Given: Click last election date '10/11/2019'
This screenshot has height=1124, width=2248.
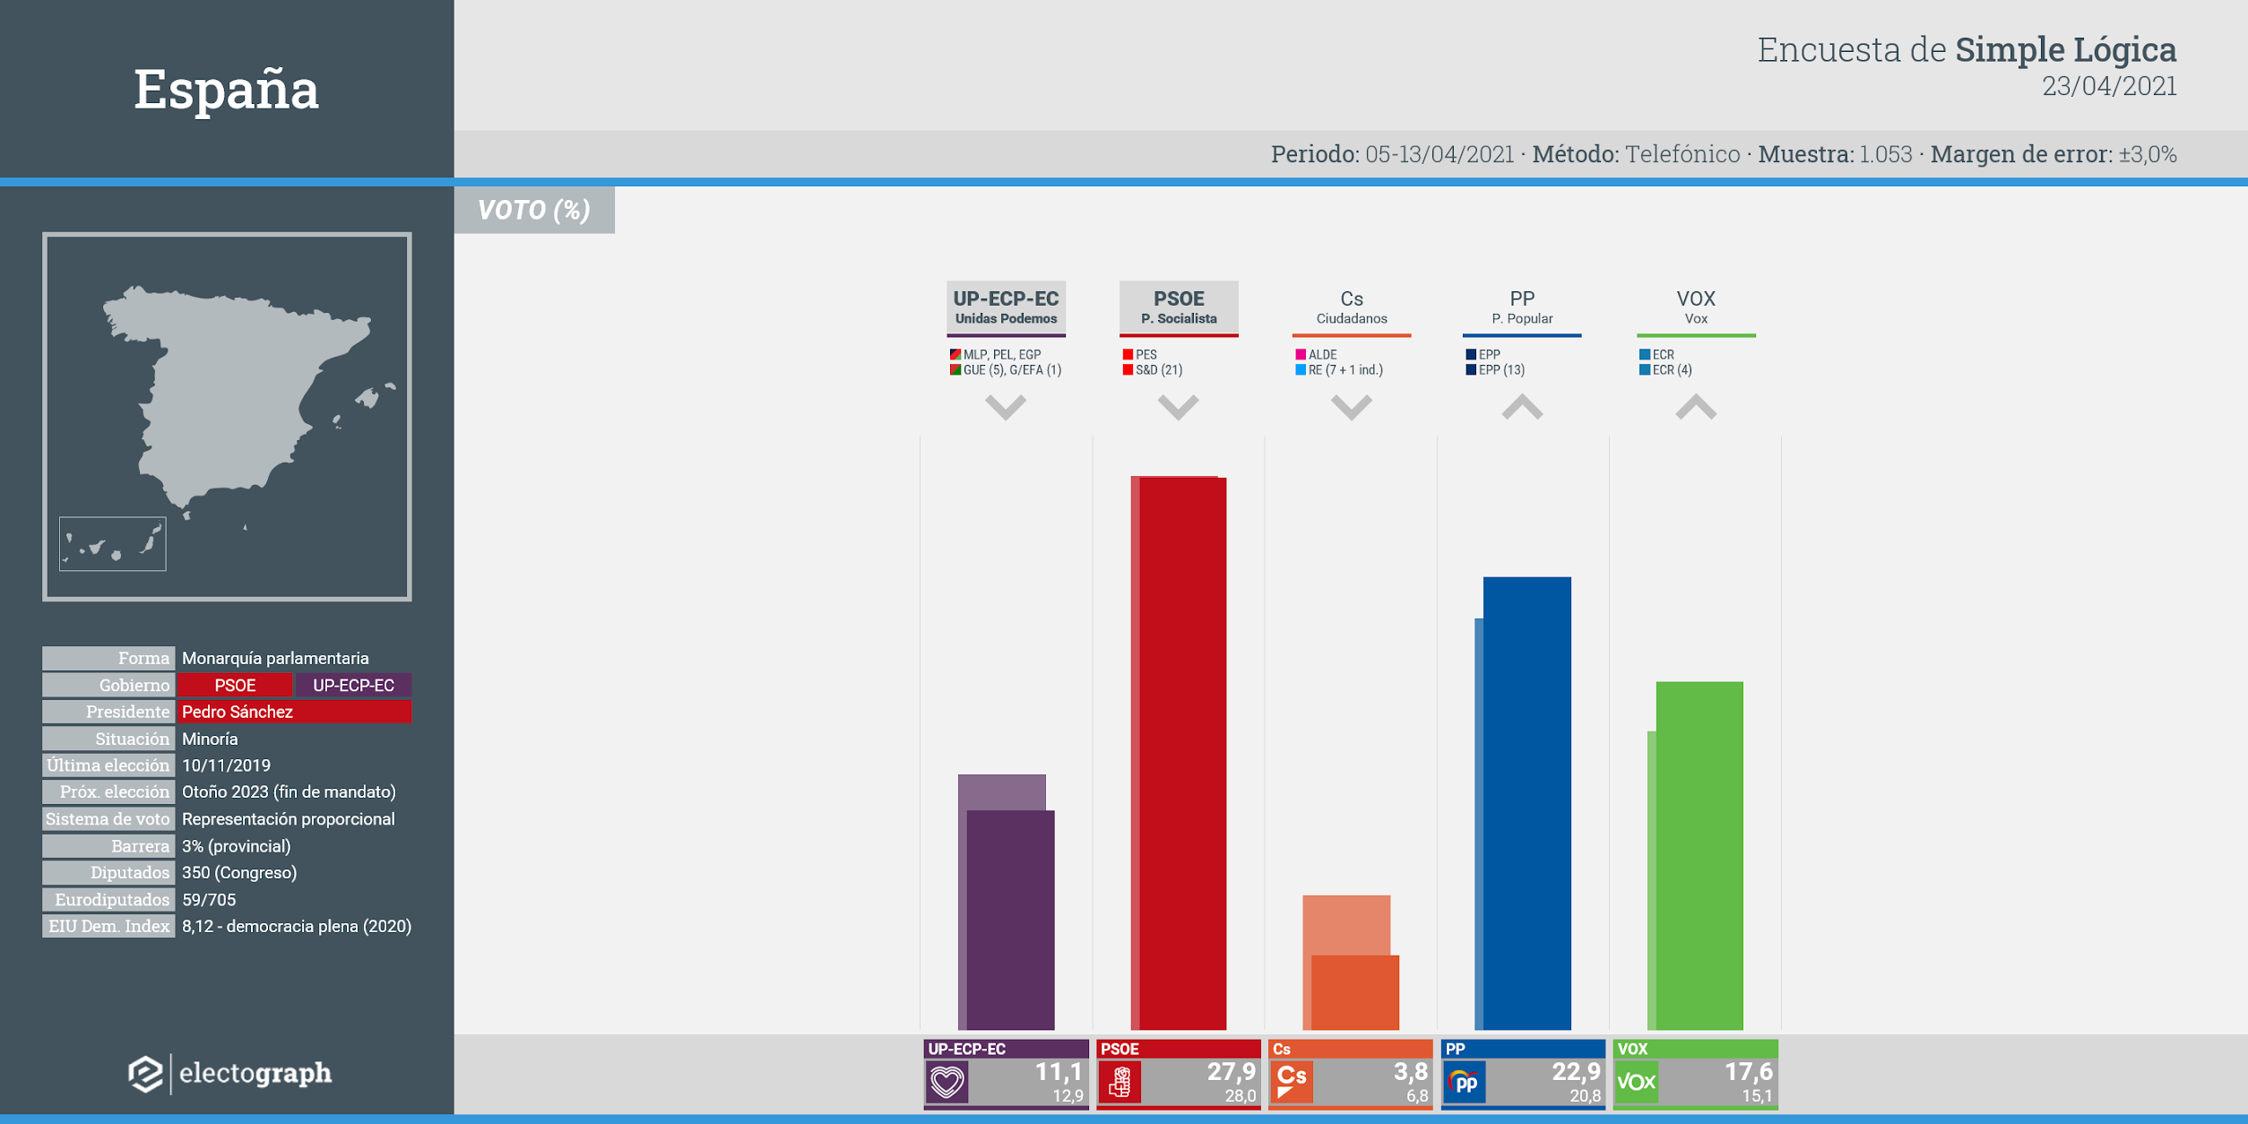Looking at the screenshot, I should (x=226, y=765).
